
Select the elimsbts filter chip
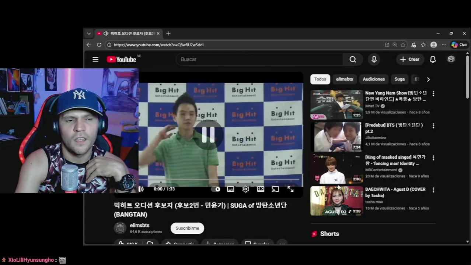pyautogui.click(x=345, y=79)
